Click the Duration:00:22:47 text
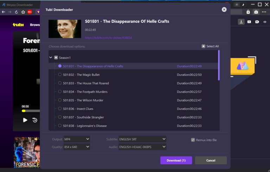 tap(189, 100)
